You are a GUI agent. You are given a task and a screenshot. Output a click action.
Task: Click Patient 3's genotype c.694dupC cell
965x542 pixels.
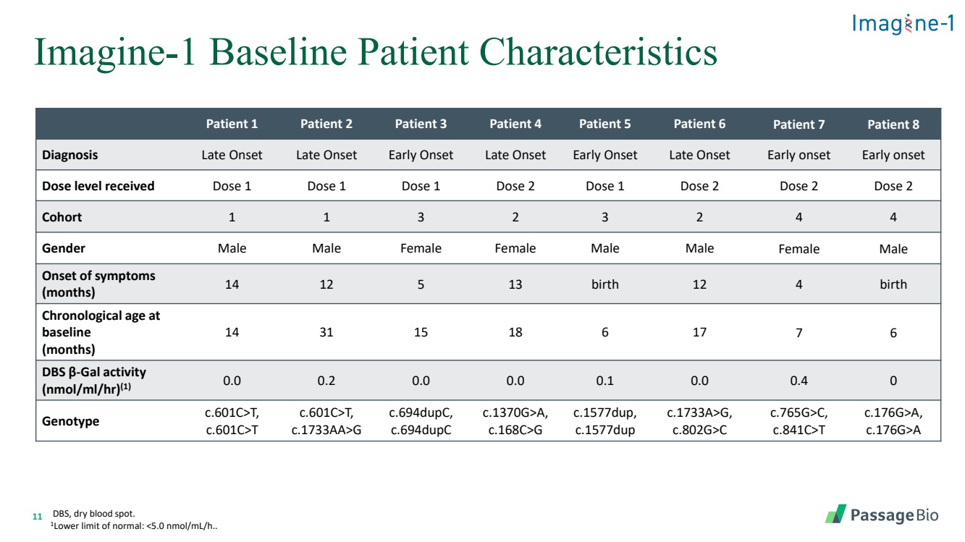421,422
